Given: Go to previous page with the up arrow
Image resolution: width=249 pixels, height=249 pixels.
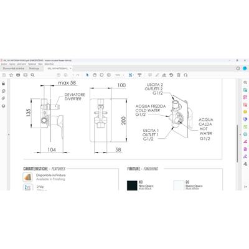Looking at the screenshot, I should point(59,75).
